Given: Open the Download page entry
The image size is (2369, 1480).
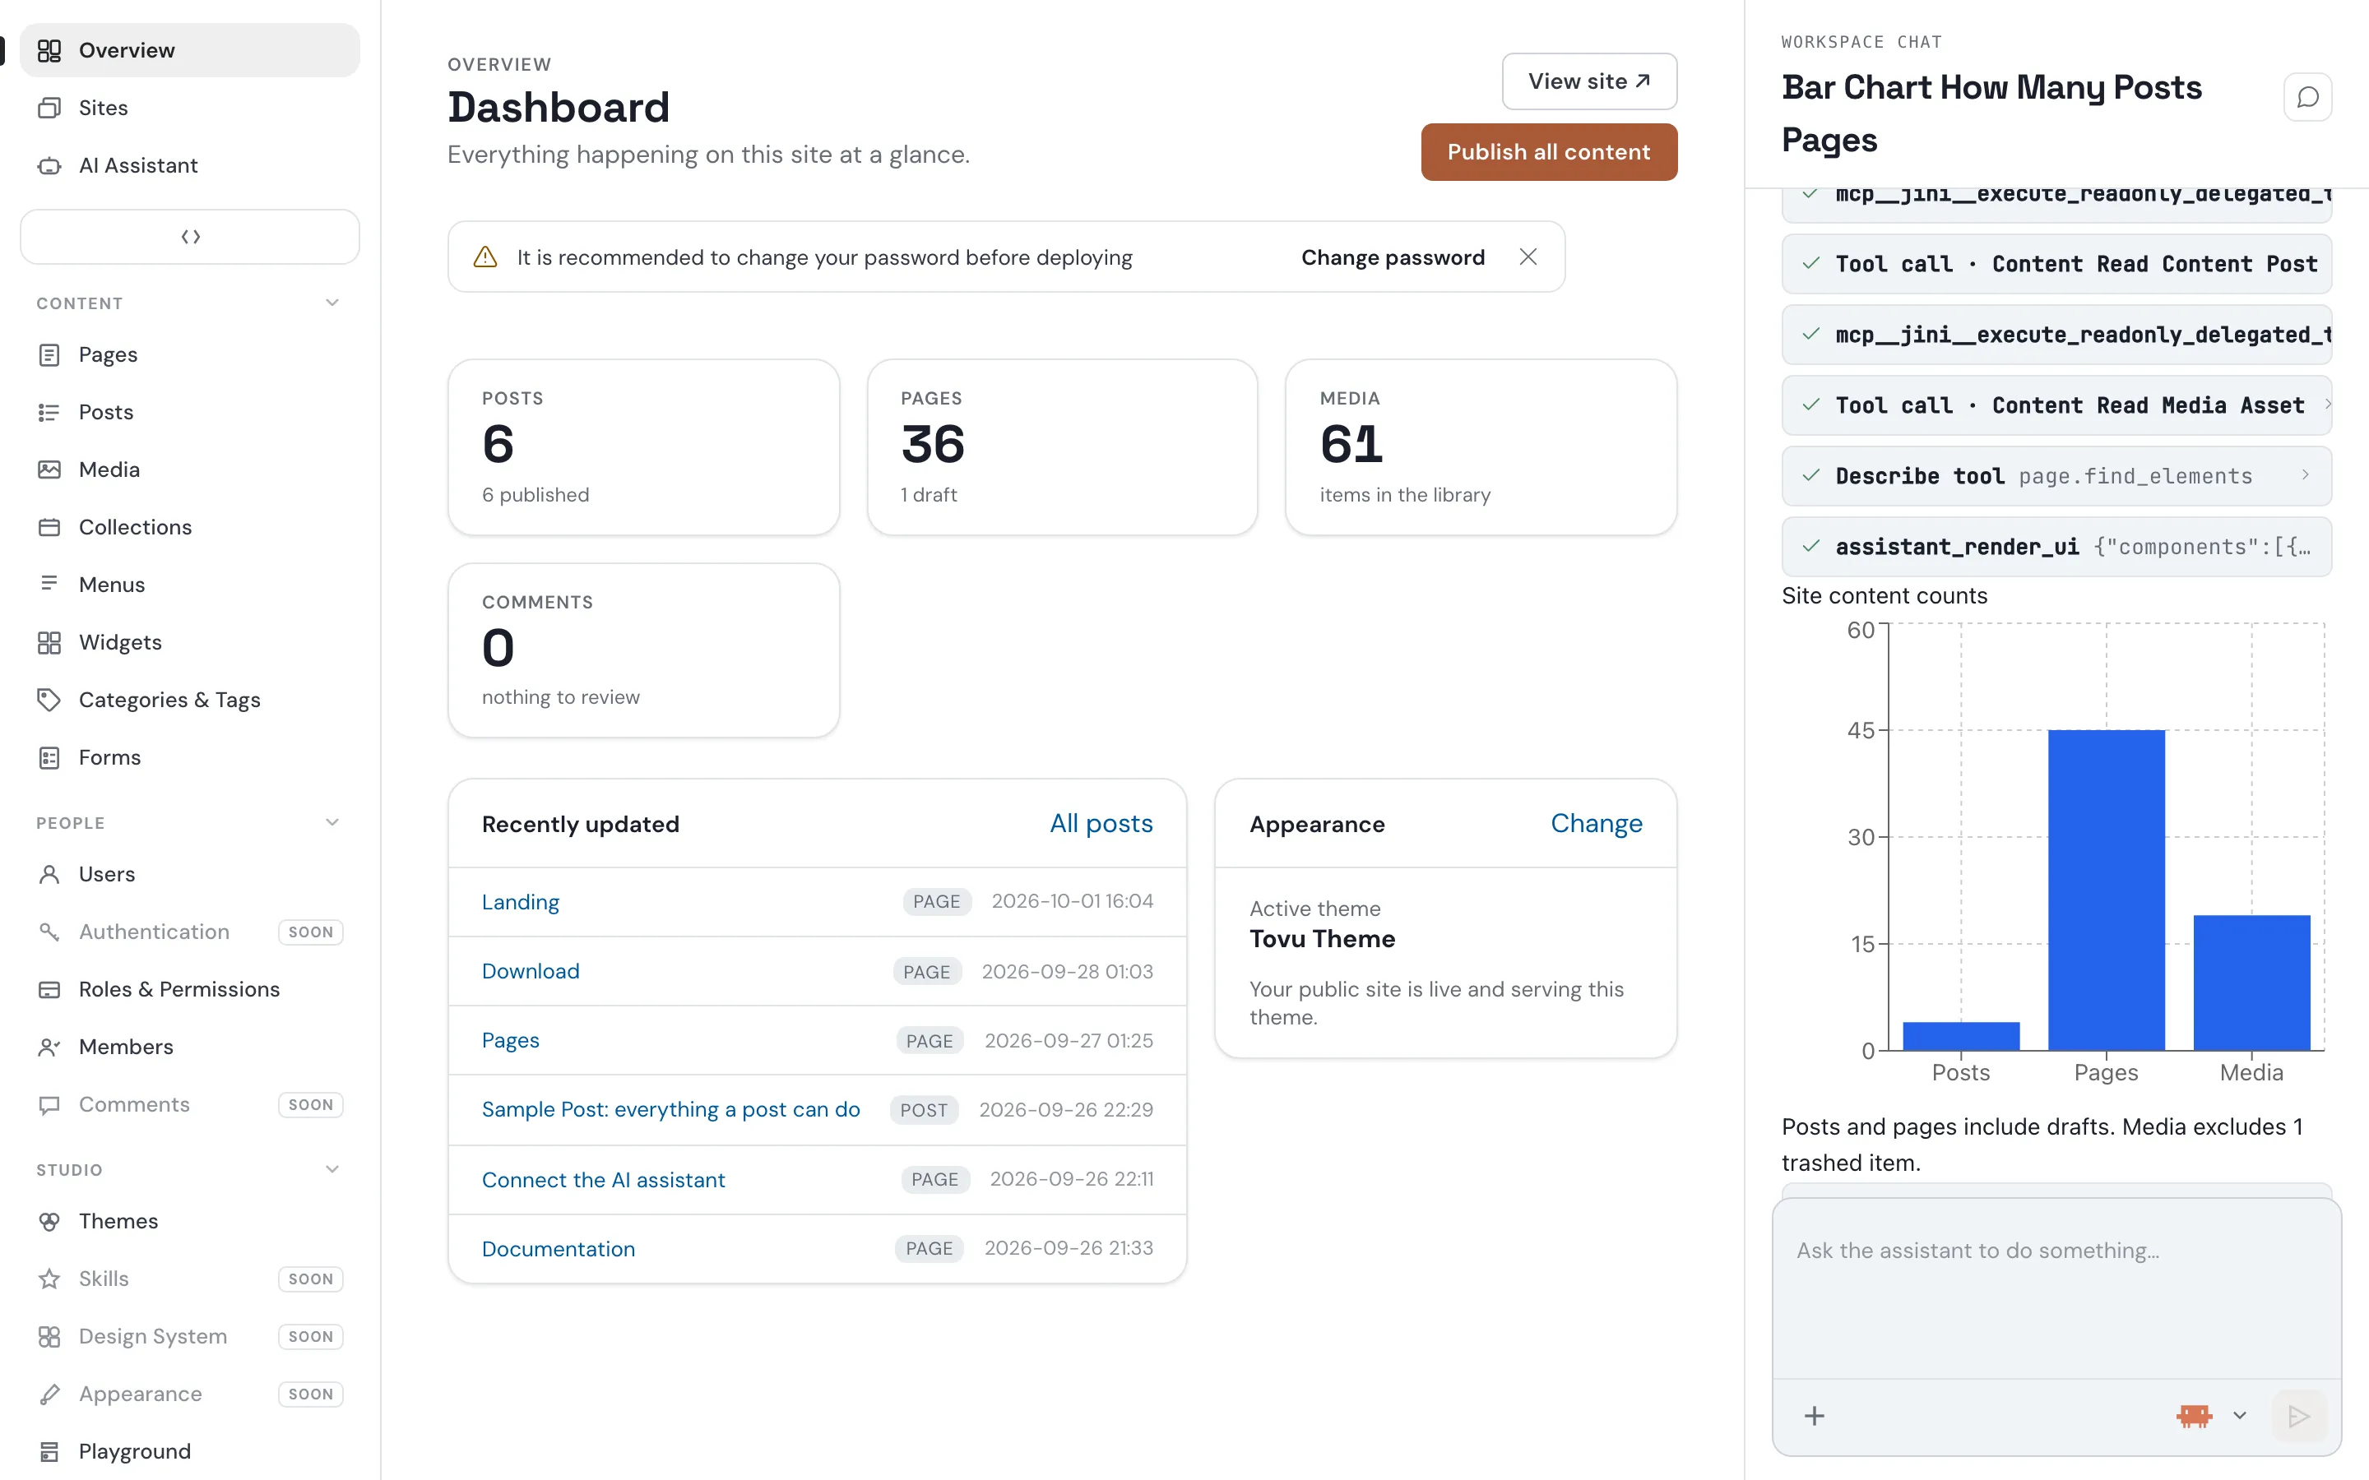Looking at the screenshot, I should click(x=531, y=971).
